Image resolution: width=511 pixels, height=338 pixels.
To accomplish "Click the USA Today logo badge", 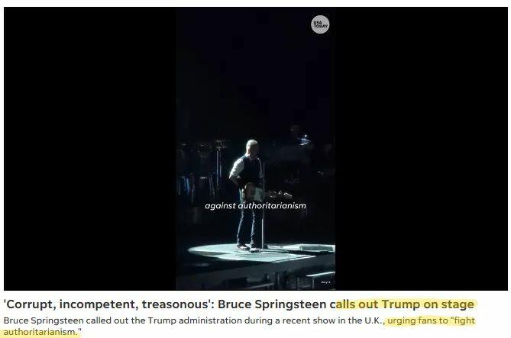I will (320, 24).
